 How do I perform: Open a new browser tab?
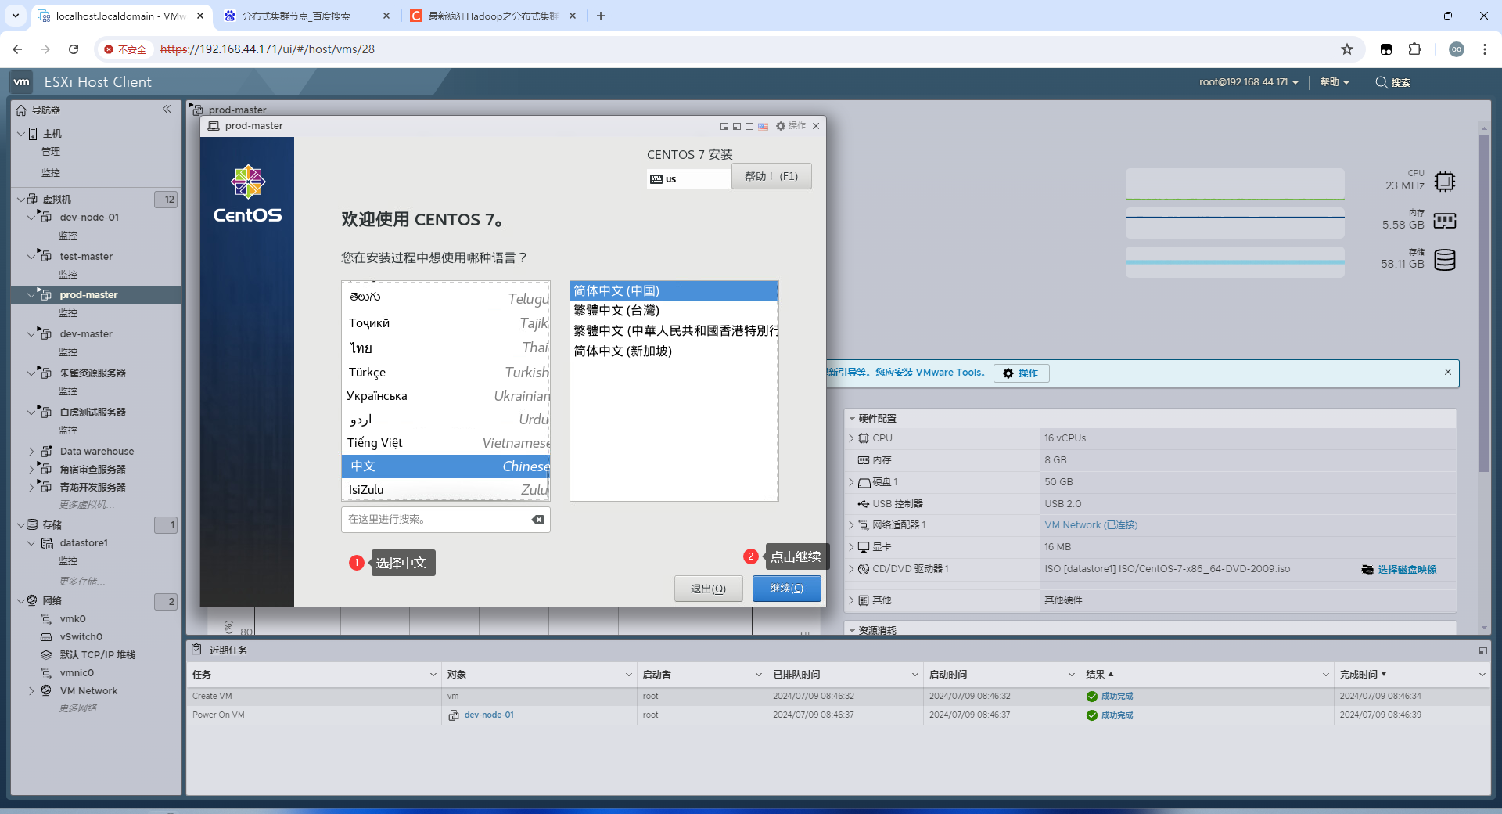(601, 16)
